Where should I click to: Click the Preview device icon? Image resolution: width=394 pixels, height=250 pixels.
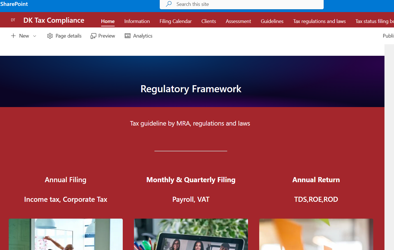tap(93, 36)
